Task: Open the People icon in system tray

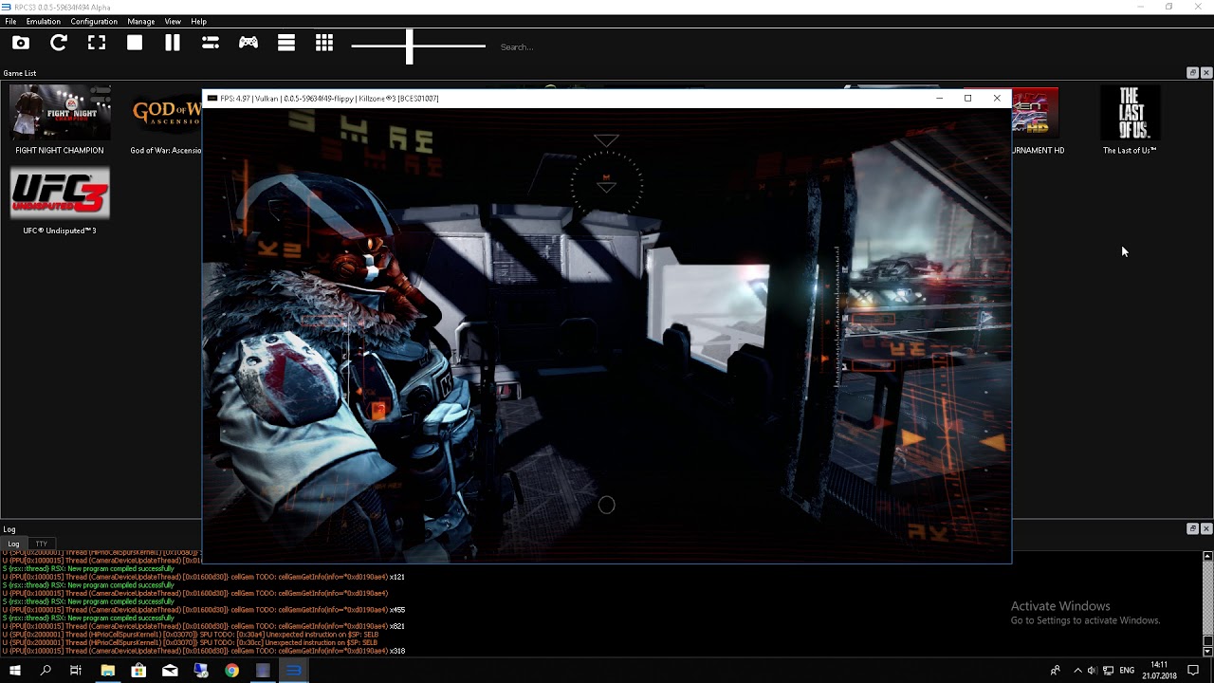Action: (x=1055, y=671)
